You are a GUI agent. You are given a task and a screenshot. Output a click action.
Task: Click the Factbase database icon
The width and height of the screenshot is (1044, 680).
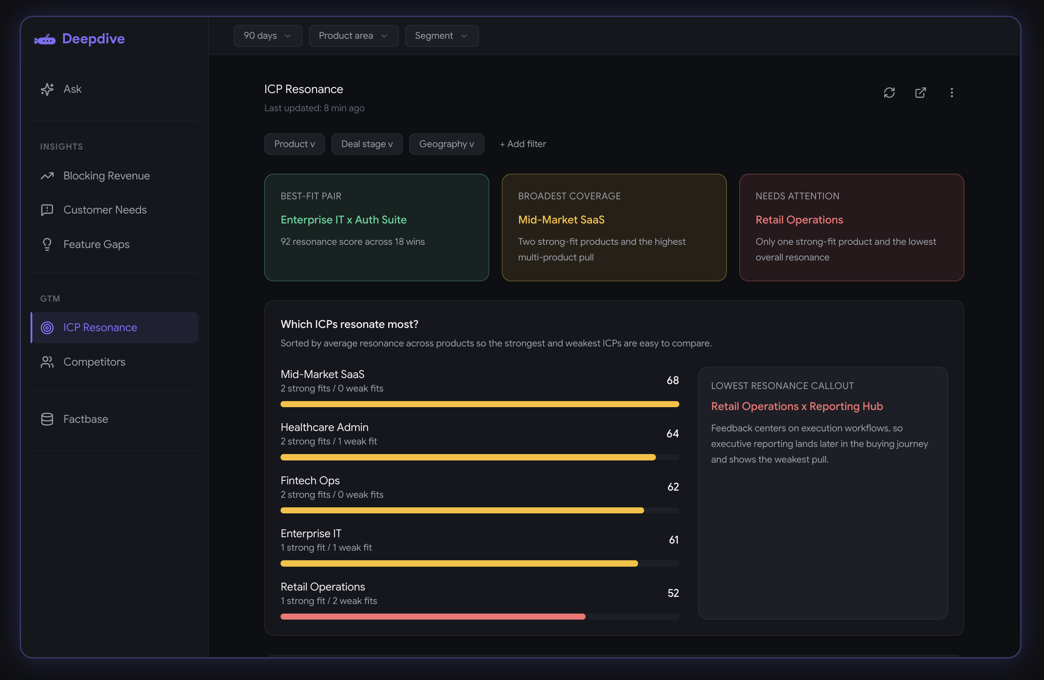tap(47, 419)
